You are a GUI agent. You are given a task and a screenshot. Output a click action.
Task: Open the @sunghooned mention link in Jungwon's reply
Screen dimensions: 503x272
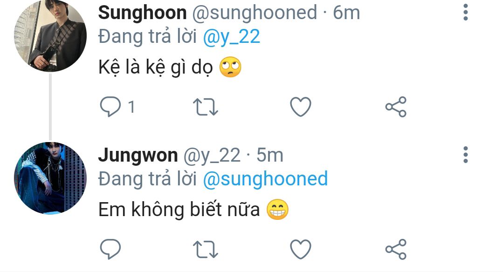tap(265, 179)
